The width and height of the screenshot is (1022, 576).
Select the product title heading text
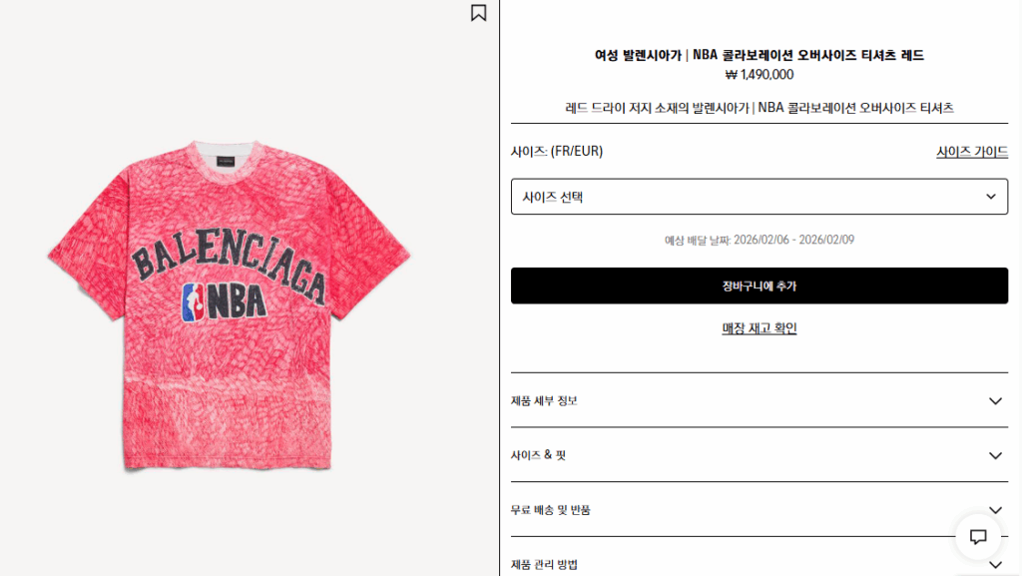[x=760, y=55]
